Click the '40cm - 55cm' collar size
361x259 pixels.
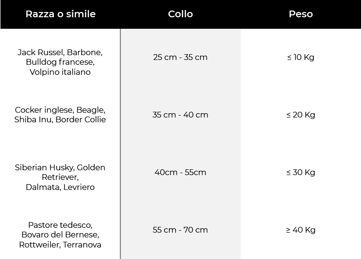click(x=180, y=172)
